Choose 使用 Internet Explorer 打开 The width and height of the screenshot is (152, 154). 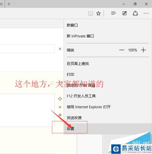(x=108, y=107)
